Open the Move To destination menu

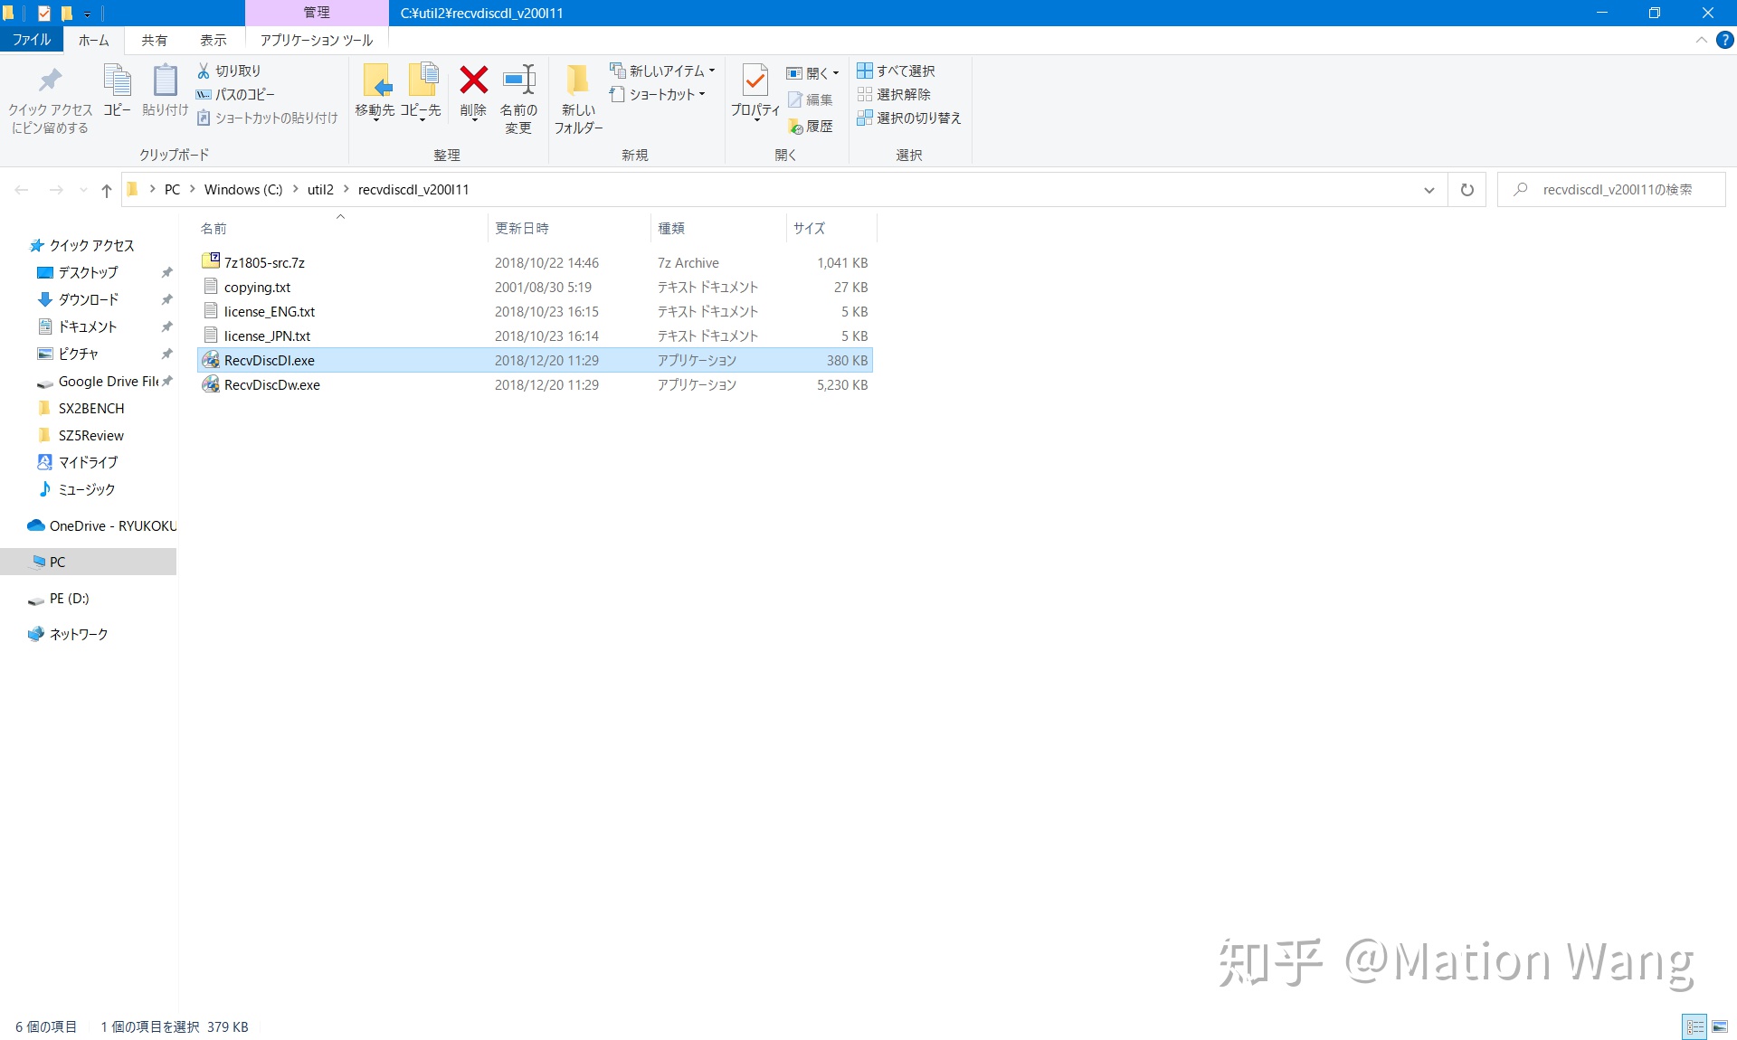[375, 92]
